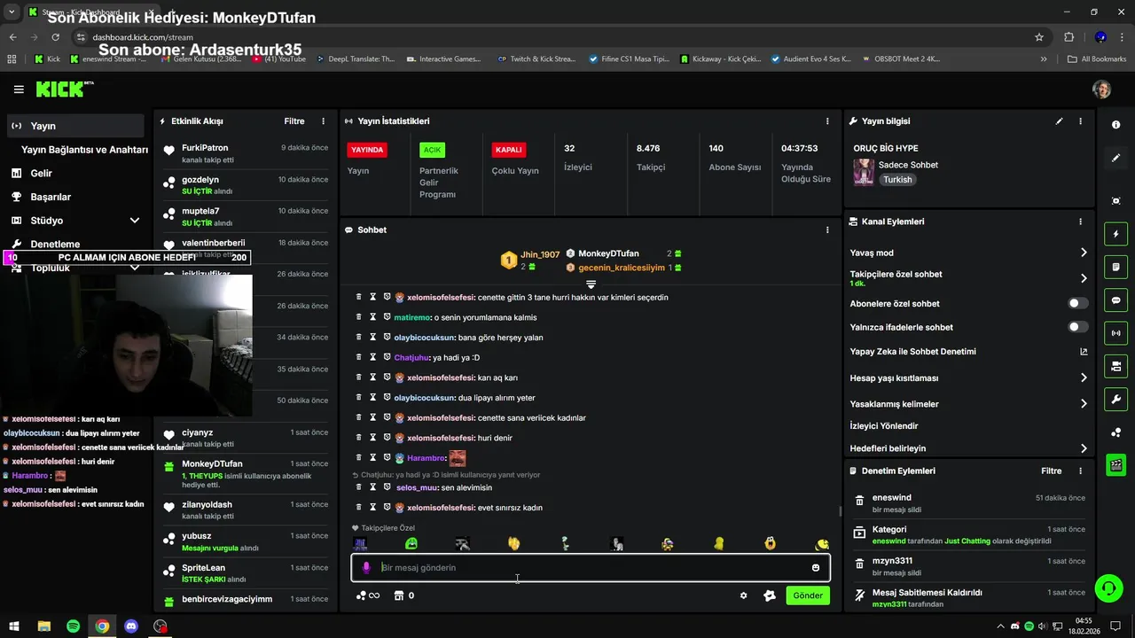
Task: Toggle Abonelere özel sohbet switch
Action: pyautogui.click(x=1077, y=303)
